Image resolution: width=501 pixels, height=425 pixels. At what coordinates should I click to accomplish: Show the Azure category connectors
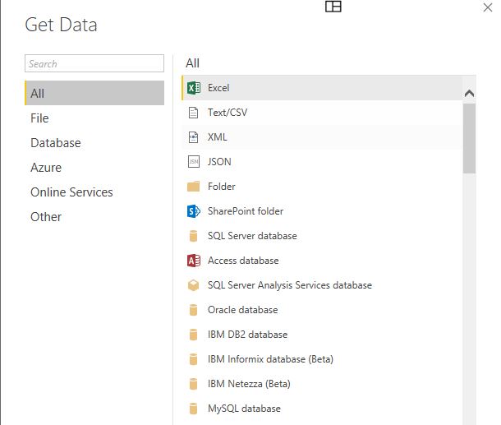pos(46,168)
